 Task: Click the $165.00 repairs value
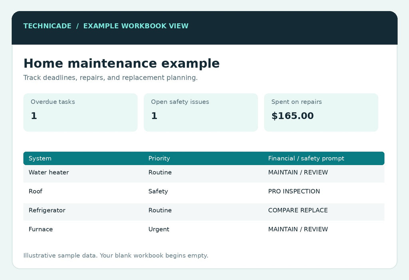(292, 116)
